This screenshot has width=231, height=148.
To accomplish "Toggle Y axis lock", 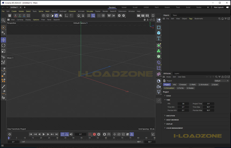I will [20, 15].
